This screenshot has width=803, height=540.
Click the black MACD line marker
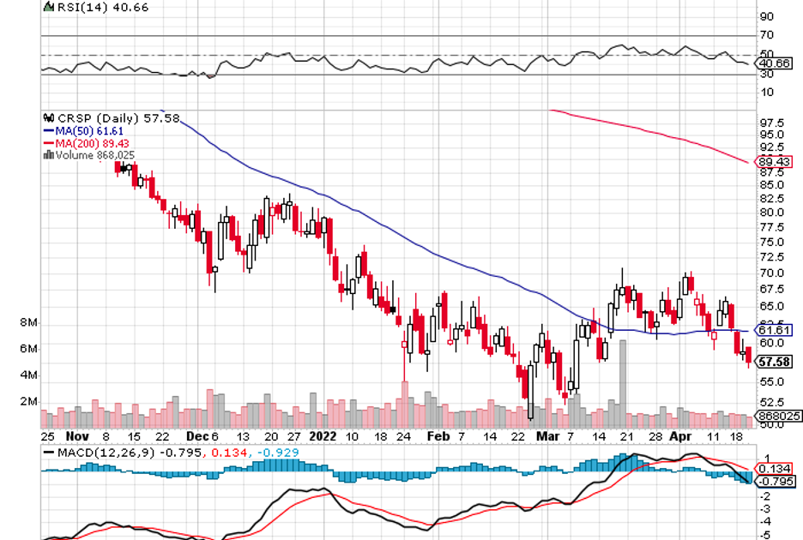click(x=49, y=452)
